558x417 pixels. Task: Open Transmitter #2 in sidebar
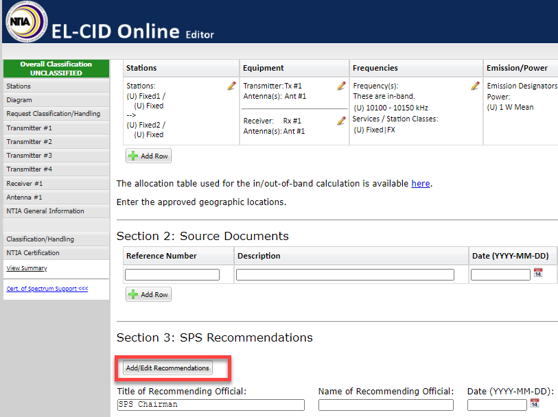tap(56, 142)
